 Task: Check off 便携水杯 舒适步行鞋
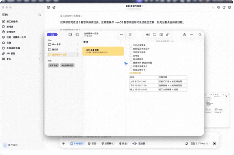point(131,63)
